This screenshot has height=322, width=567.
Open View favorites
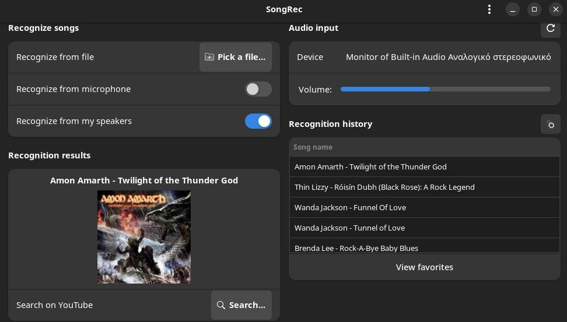coord(425,267)
